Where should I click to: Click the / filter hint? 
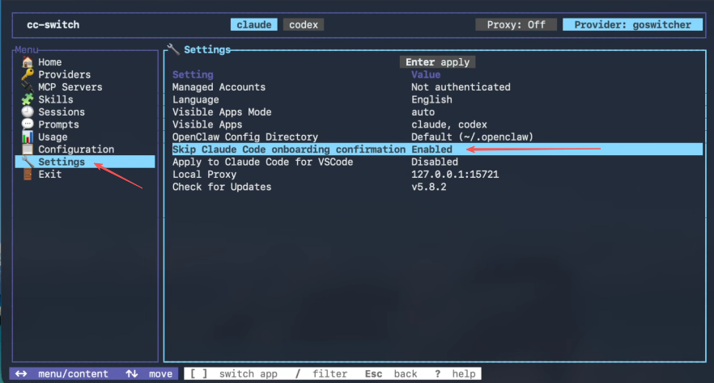(321, 373)
